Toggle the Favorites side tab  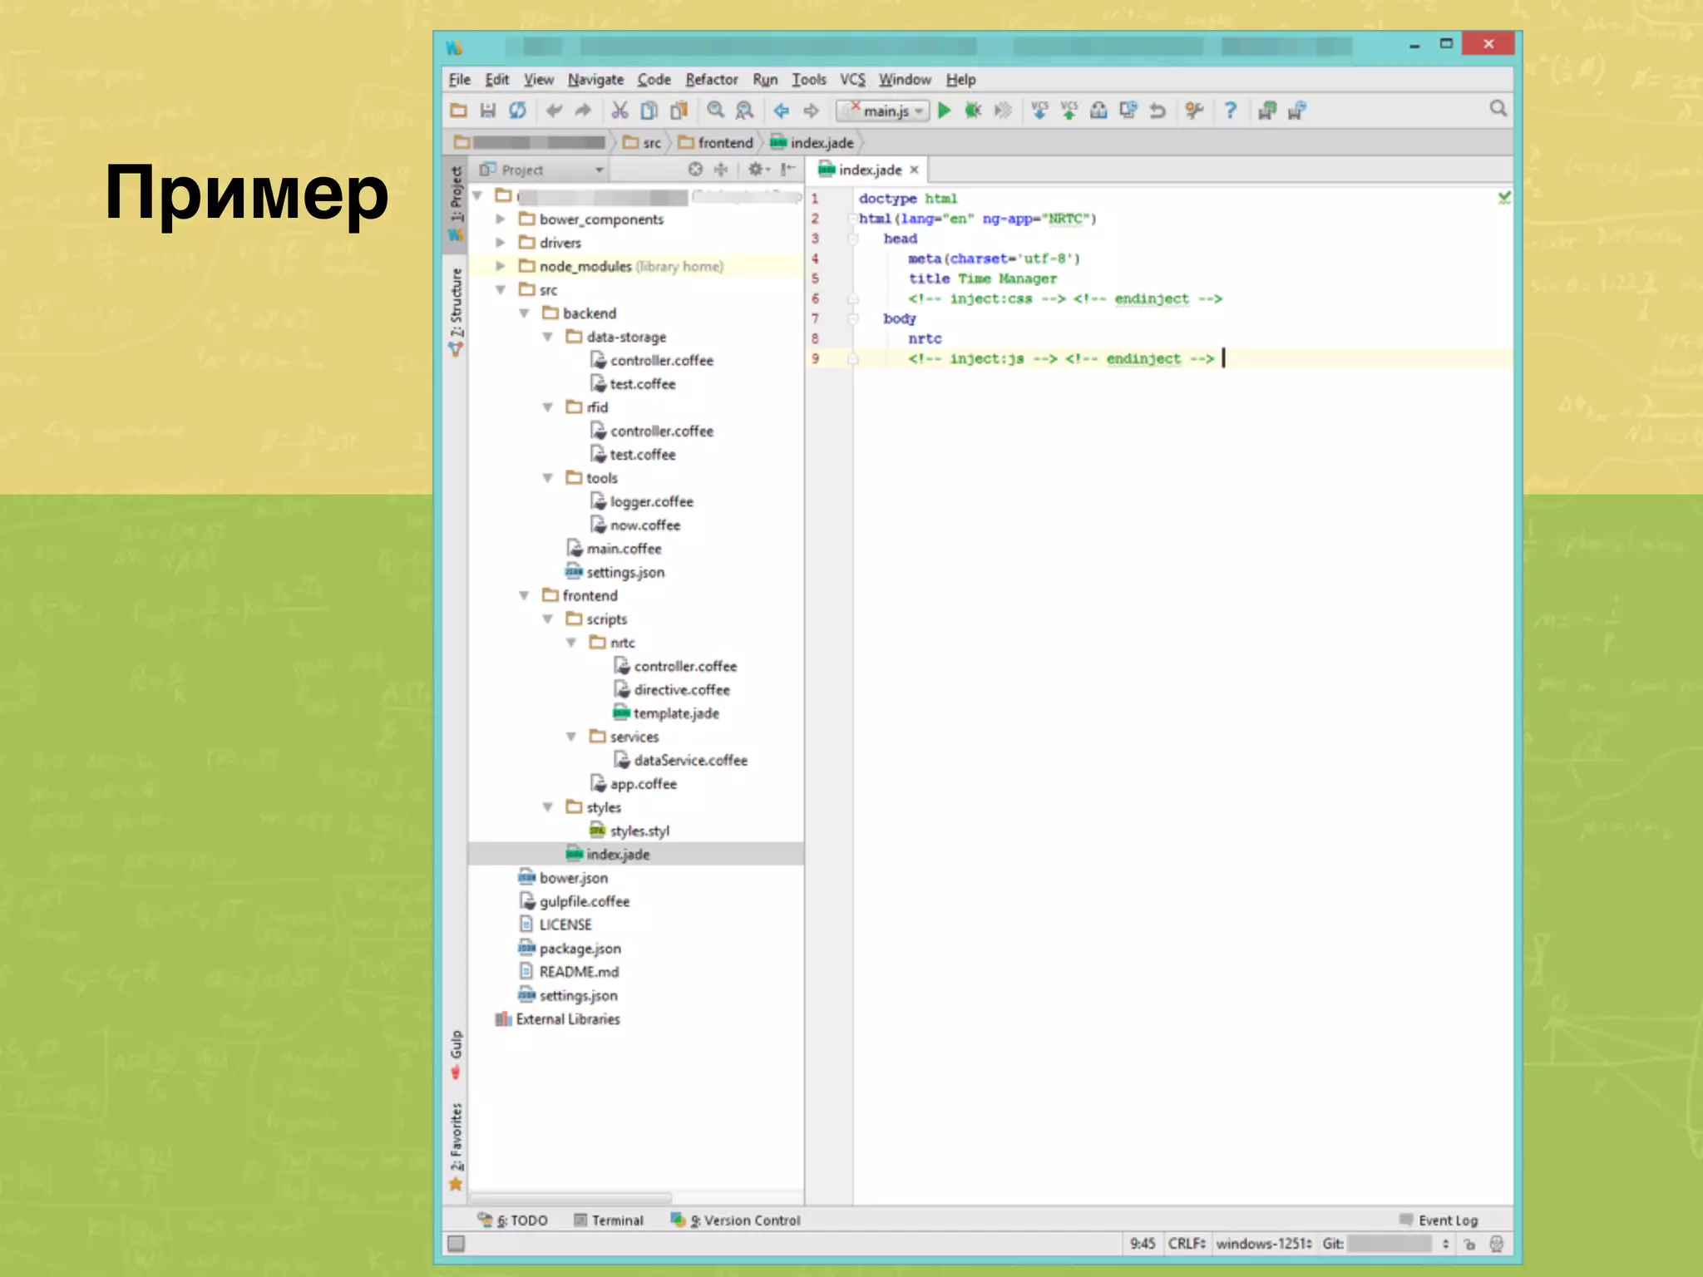coord(456,1146)
